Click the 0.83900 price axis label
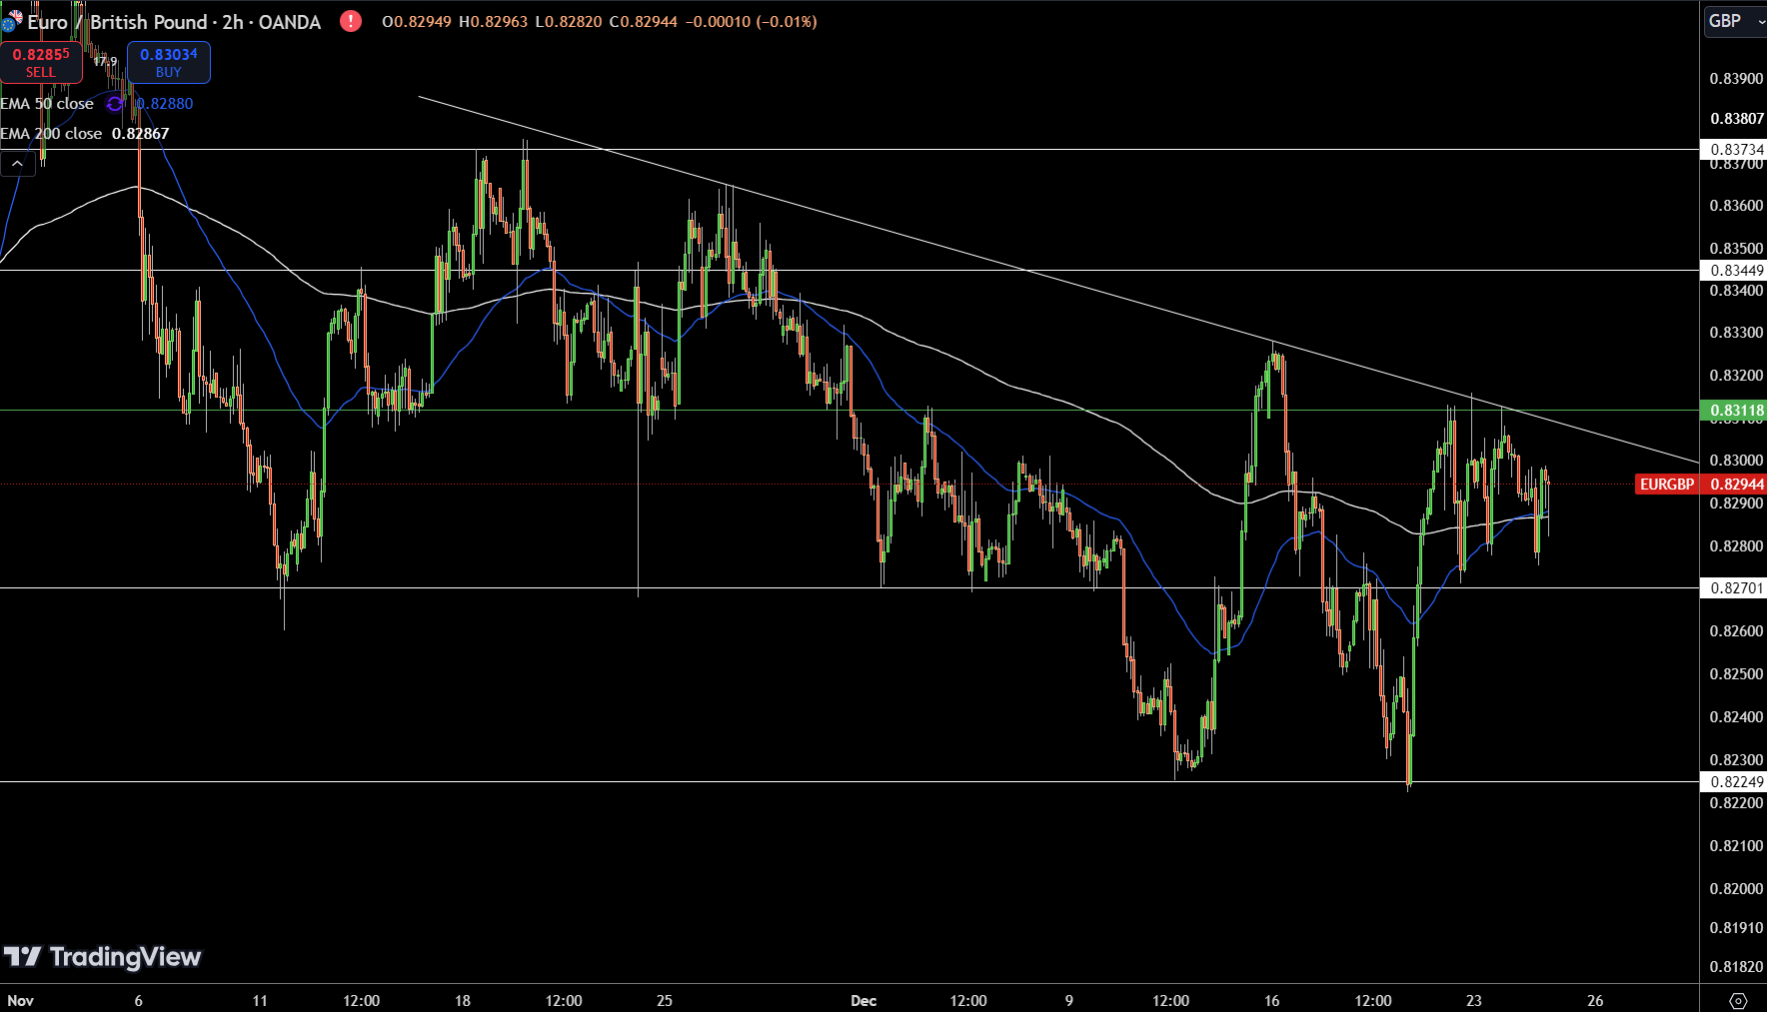Image resolution: width=1767 pixels, height=1012 pixels. 1737,79
